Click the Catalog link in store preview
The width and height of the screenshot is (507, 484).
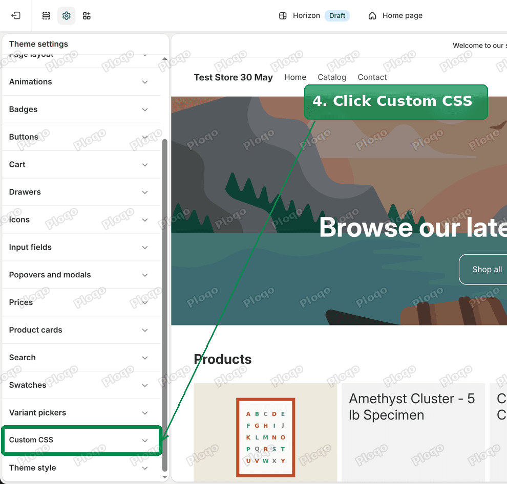[332, 77]
